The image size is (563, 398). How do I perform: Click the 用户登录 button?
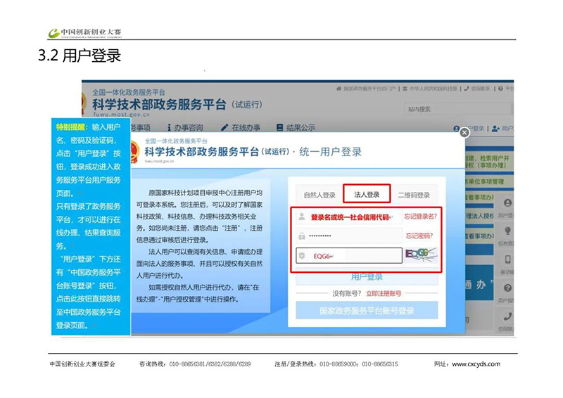[x=367, y=276]
